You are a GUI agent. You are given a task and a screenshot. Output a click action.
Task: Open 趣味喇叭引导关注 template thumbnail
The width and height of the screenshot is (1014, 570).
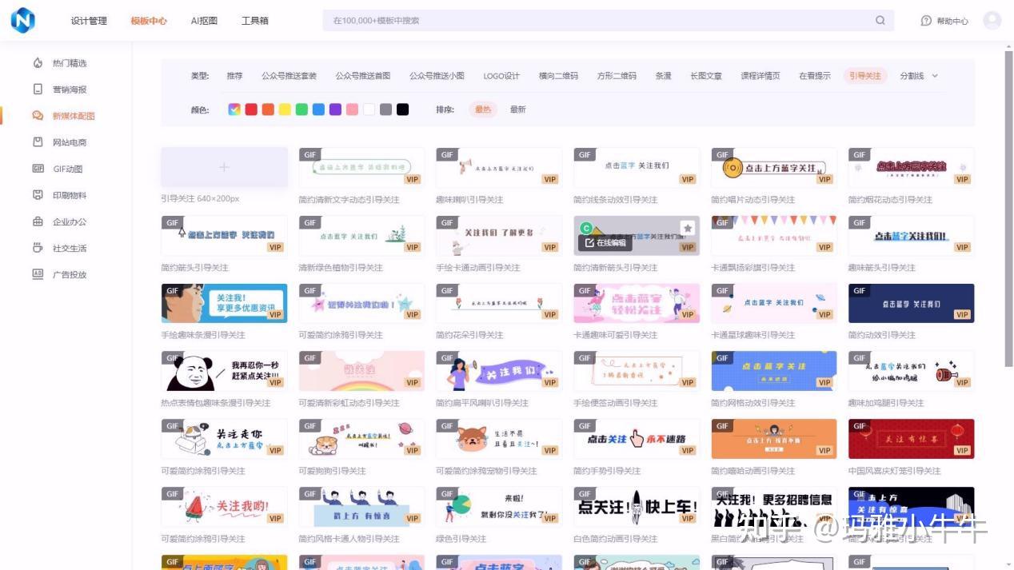coord(499,167)
